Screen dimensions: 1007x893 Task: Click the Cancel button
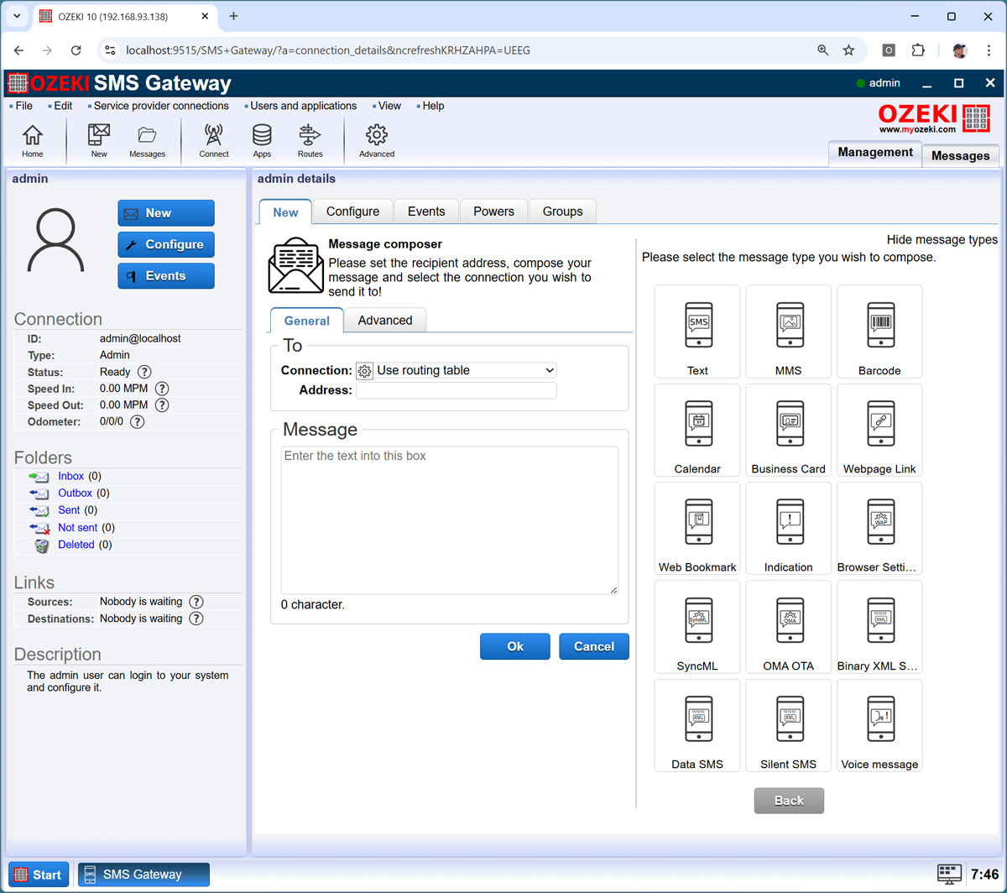click(x=594, y=646)
